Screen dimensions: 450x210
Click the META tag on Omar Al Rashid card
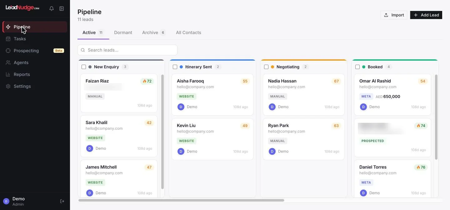click(x=366, y=97)
